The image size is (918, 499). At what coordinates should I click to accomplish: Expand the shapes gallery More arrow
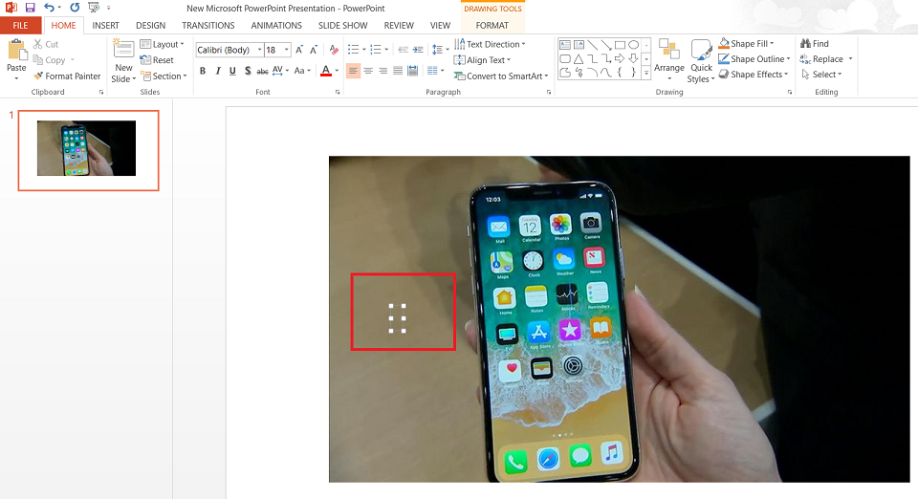646,73
